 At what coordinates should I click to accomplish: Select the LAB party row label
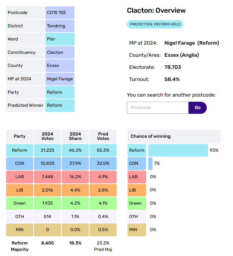point(19,177)
